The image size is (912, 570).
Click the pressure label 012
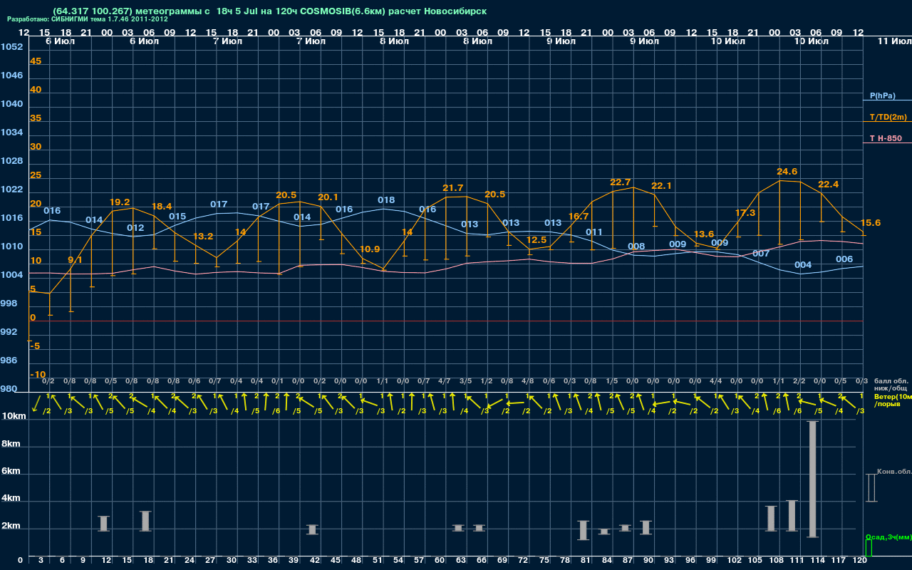point(135,227)
